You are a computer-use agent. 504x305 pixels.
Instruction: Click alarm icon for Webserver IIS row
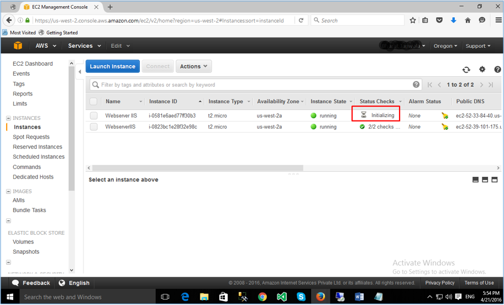pyautogui.click(x=445, y=115)
